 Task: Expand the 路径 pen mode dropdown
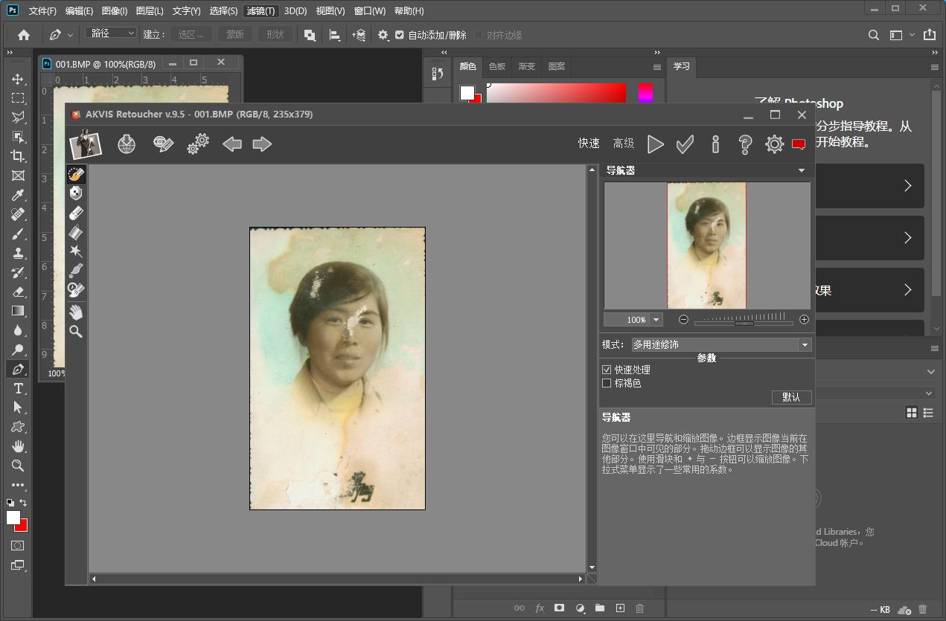click(x=112, y=33)
